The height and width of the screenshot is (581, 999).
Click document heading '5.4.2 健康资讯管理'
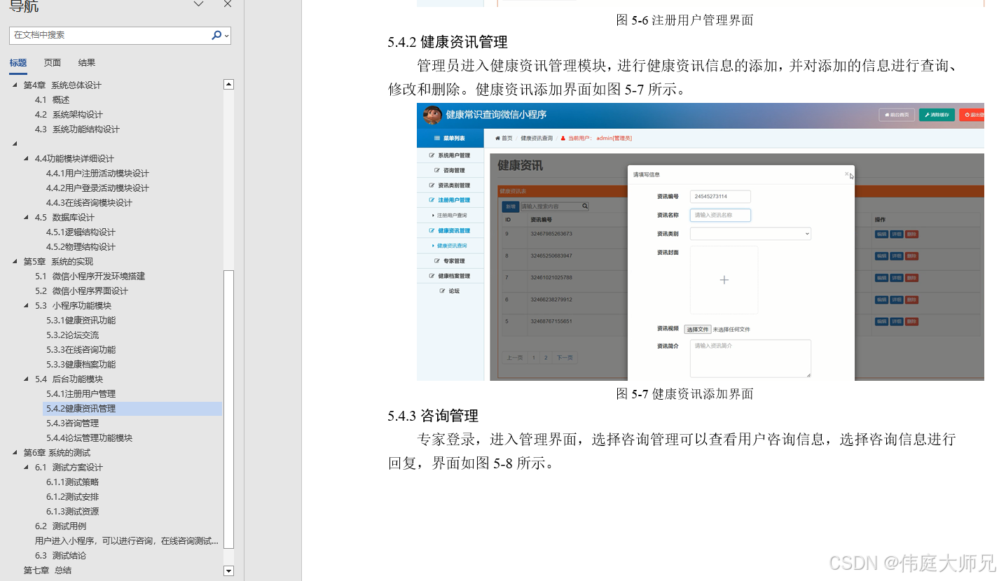(448, 43)
